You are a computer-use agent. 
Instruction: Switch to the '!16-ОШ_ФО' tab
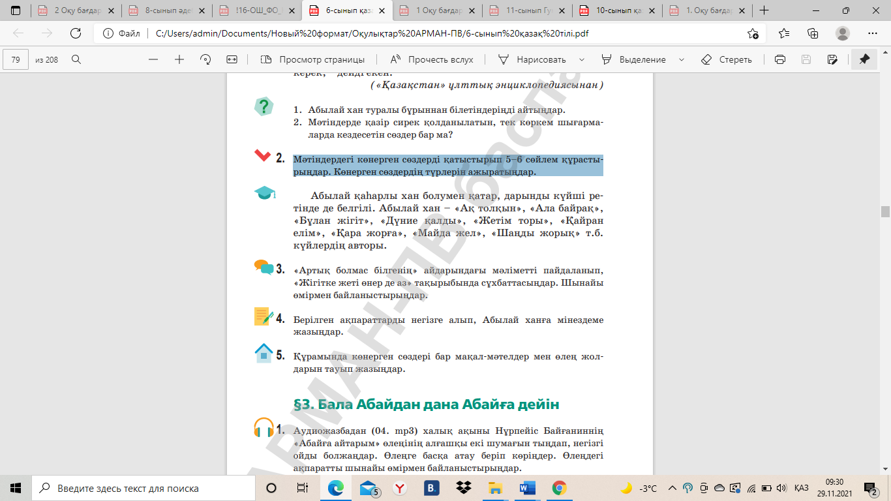point(256,10)
